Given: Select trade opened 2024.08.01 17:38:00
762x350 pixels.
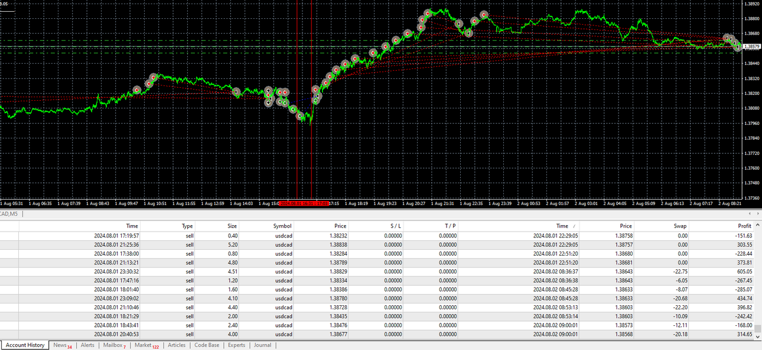Looking at the screenshot, I should click(377, 253).
